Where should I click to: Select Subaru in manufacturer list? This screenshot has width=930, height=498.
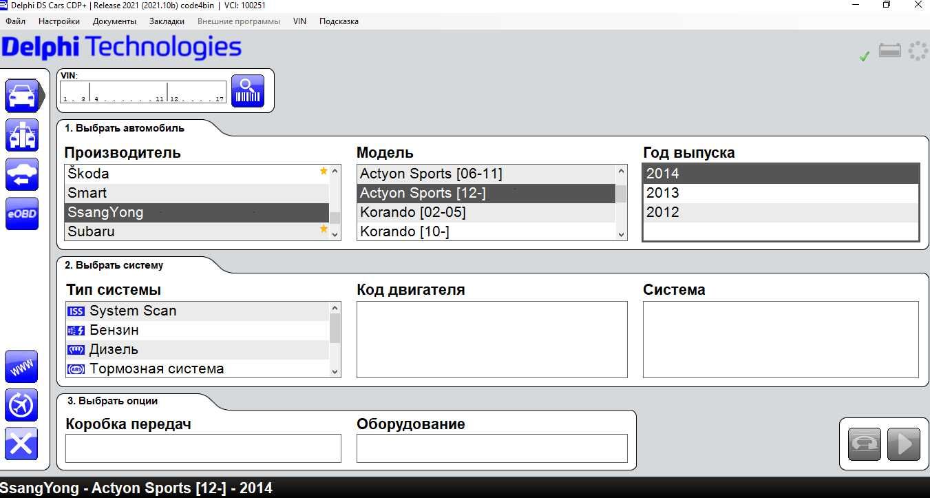point(197,231)
